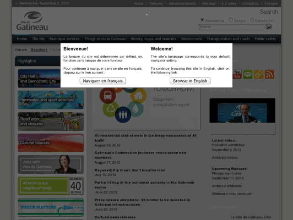Viewport: 293px width, 220px height.
Task: Open Road work and closures banner
Action: pos(51,121)
